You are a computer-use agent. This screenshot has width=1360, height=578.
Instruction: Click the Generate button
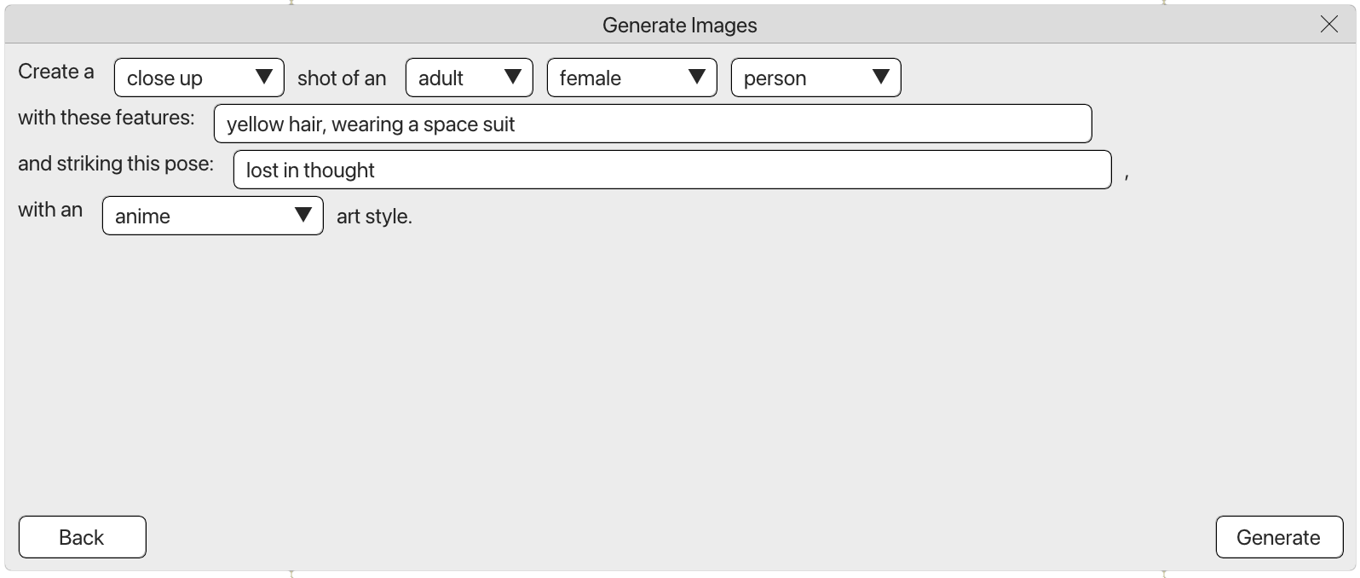tap(1278, 537)
